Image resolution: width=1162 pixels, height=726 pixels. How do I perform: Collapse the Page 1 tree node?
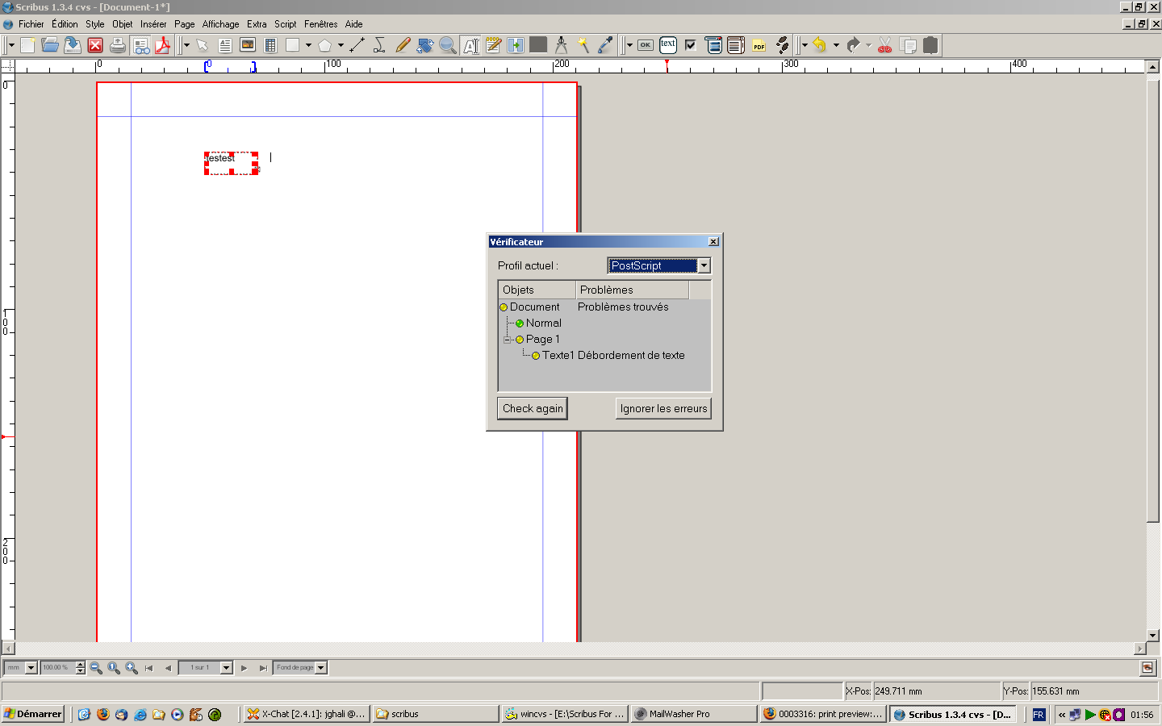pyautogui.click(x=507, y=340)
